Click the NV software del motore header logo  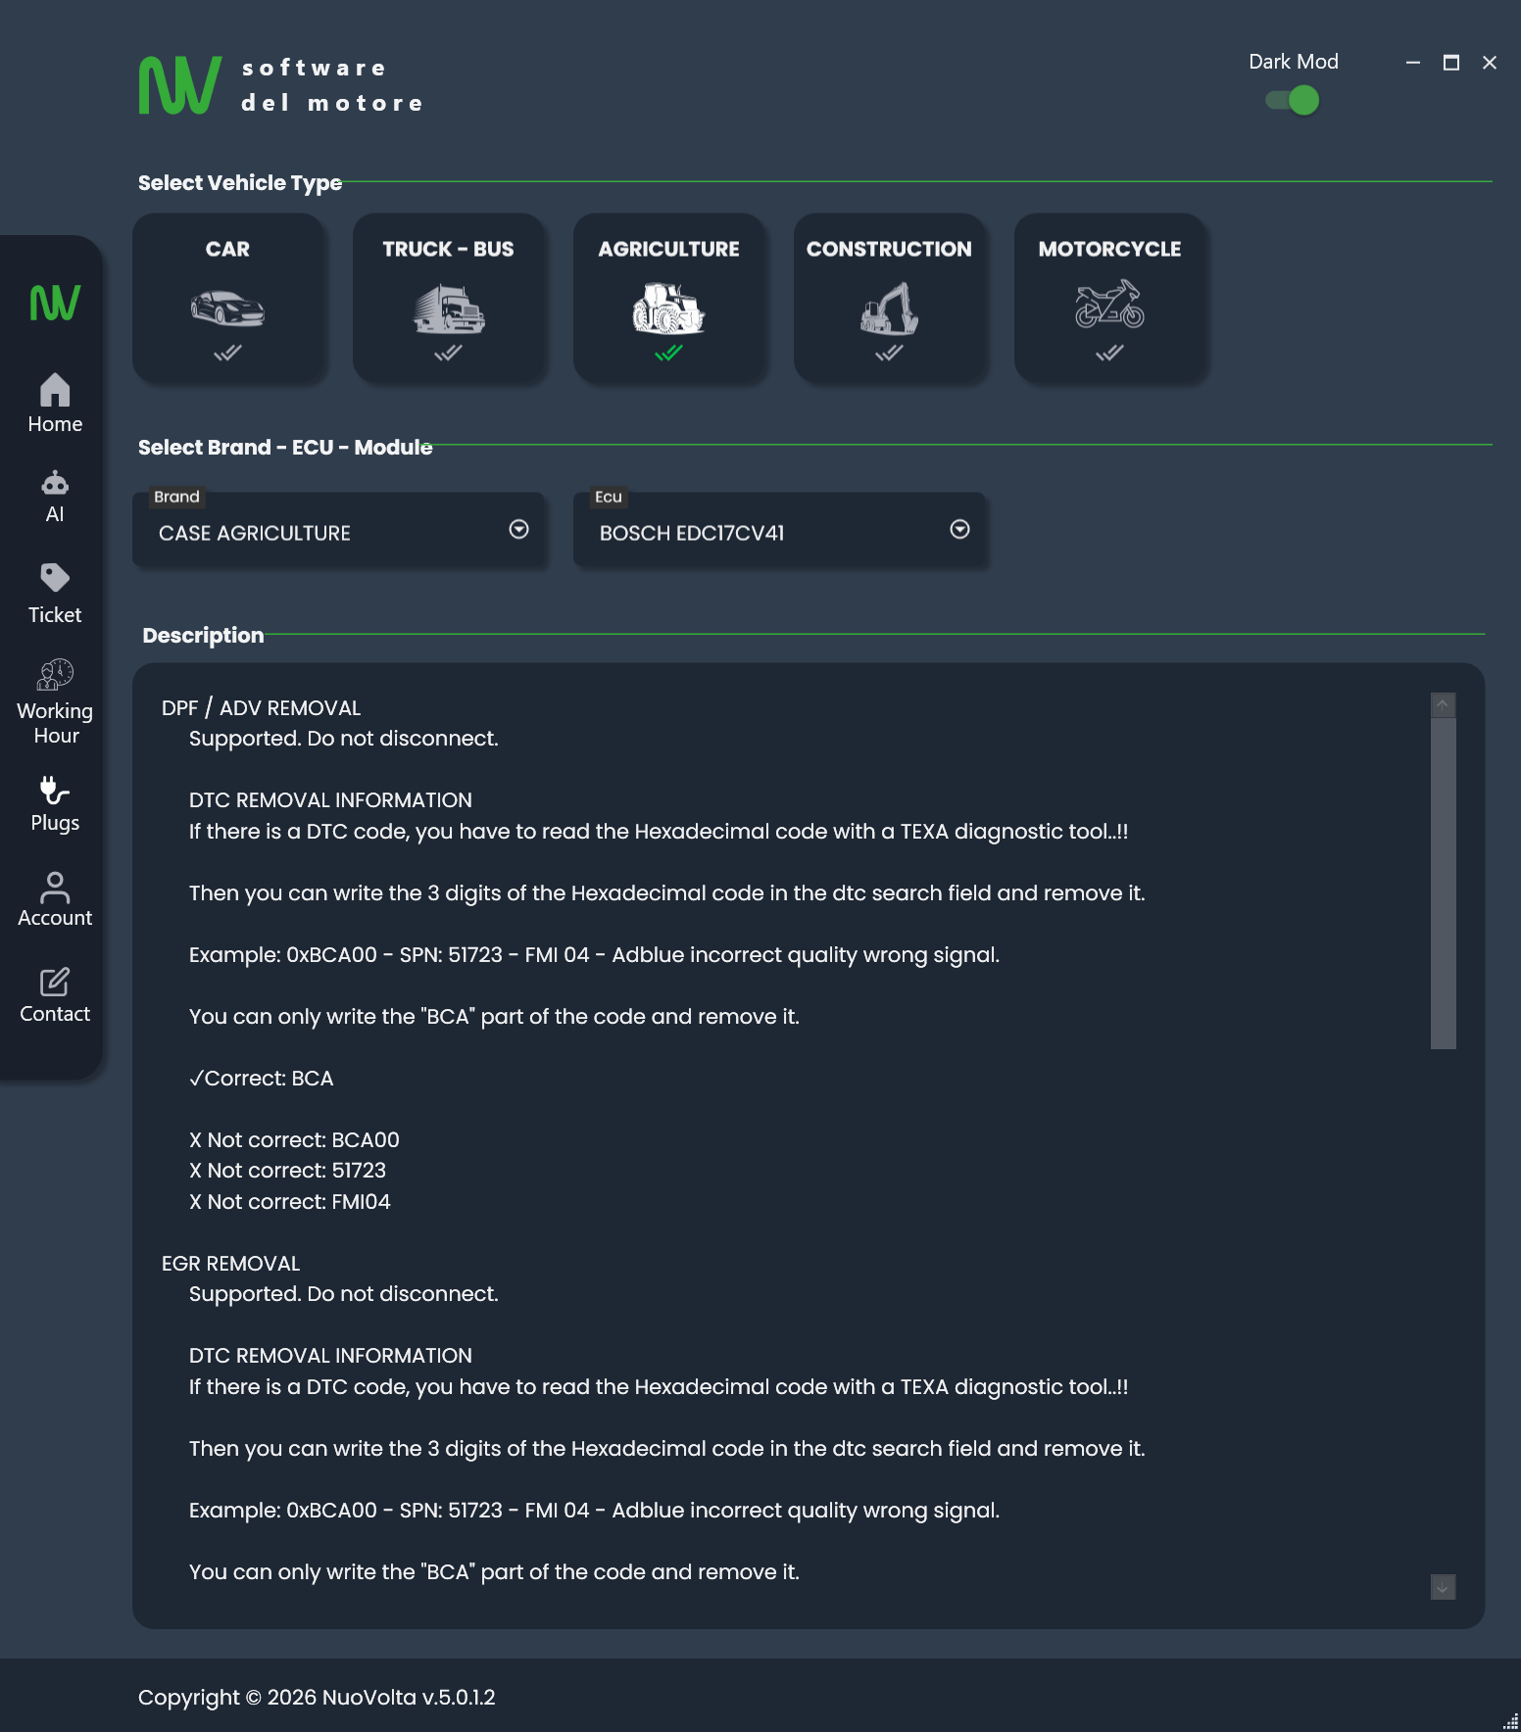pyautogui.click(x=281, y=85)
